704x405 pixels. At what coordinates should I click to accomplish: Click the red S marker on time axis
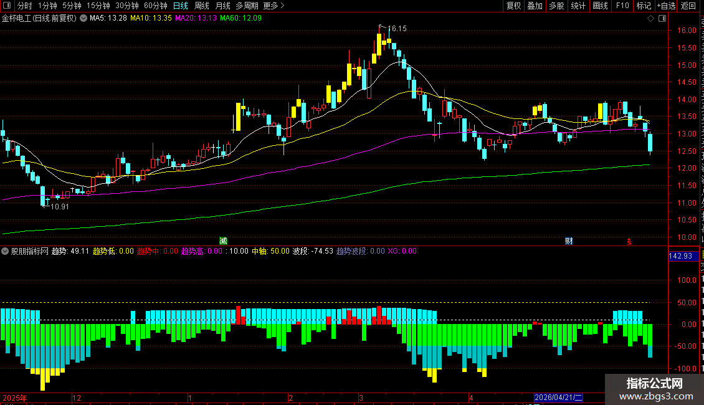click(x=629, y=242)
